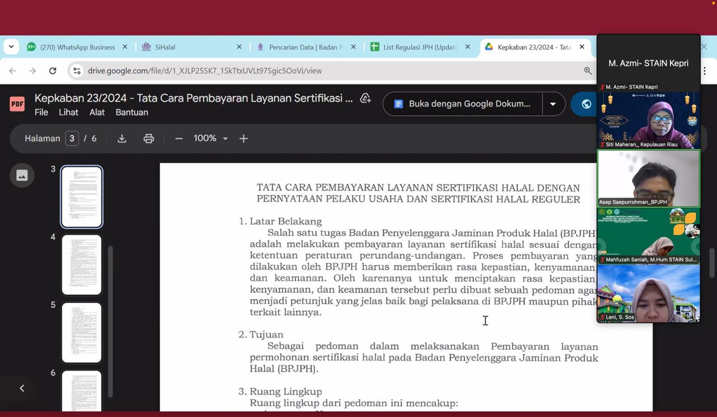Image resolution: width=717 pixels, height=417 pixels.
Task: Print the document
Action: point(148,138)
